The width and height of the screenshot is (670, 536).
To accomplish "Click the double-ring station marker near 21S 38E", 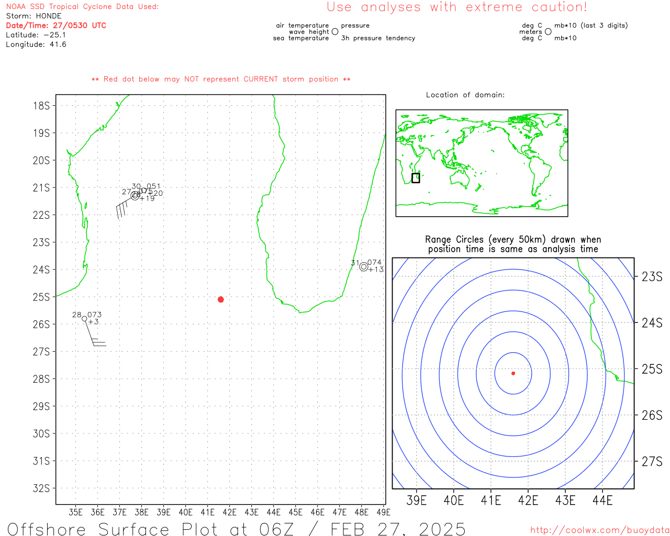I will [135, 195].
